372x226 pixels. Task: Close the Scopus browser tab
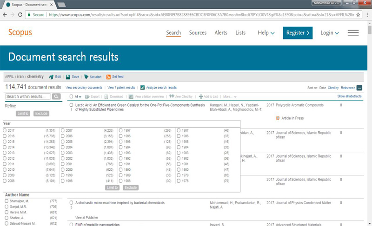coord(52,5)
